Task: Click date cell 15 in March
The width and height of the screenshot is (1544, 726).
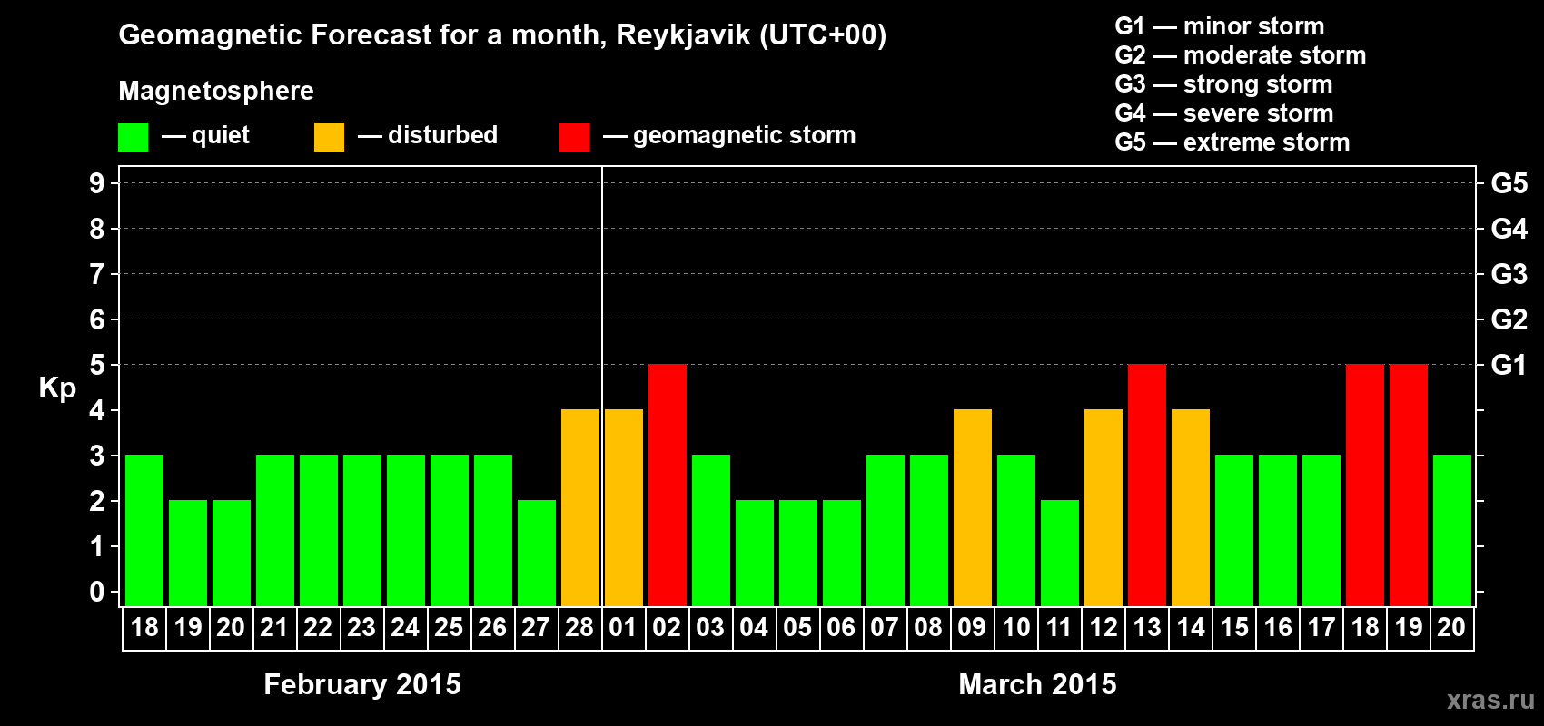Action: (x=1233, y=627)
